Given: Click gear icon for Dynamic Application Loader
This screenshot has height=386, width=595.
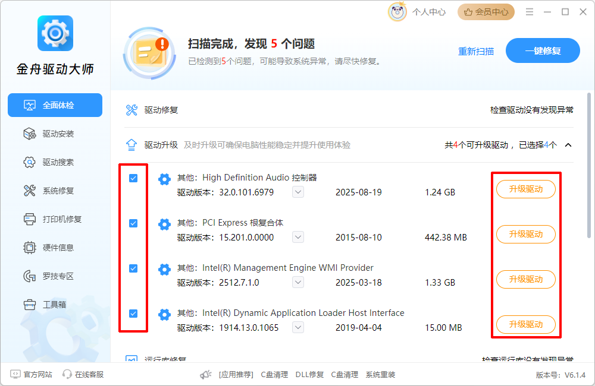Looking at the screenshot, I should click(164, 314).
